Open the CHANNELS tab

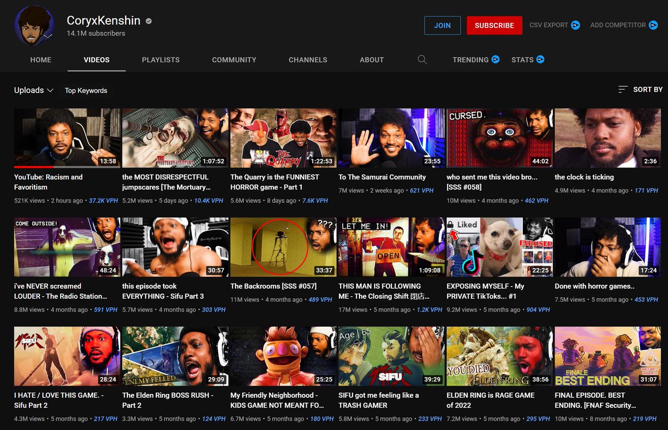pyautogui.click(x=308, y=60)
